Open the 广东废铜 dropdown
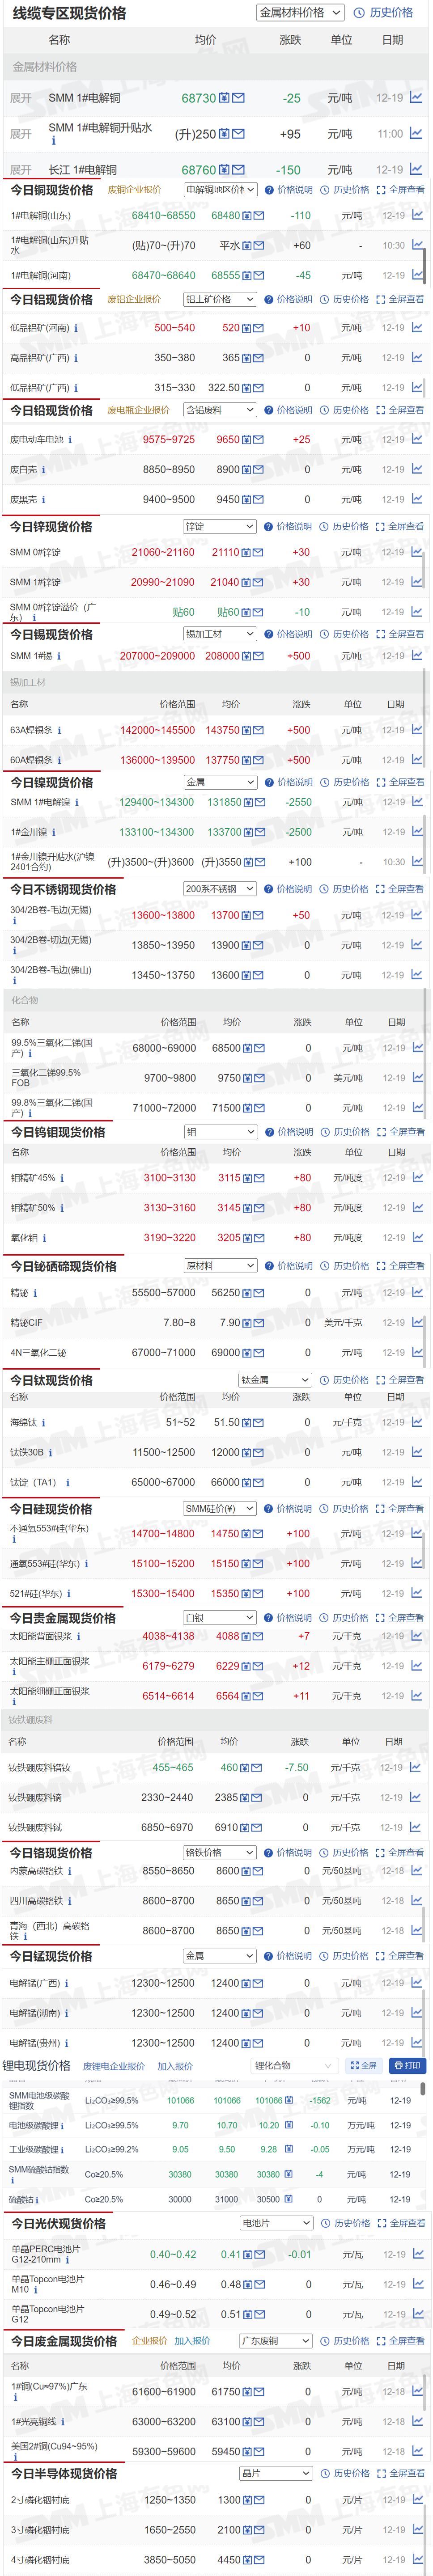 click(x=276, y=2341)
